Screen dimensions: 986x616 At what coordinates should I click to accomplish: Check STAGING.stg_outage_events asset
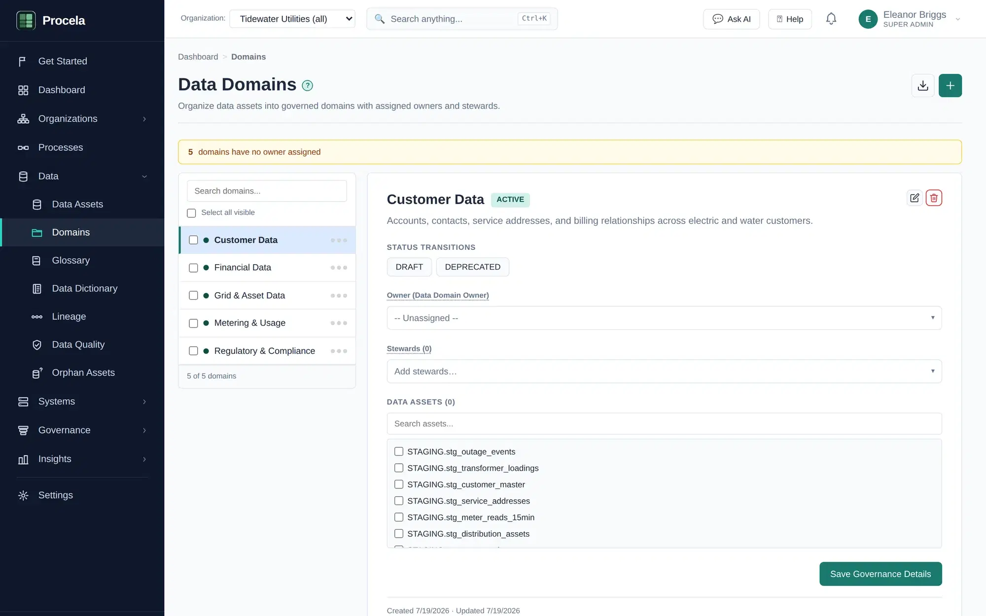[x=399, y=451]
